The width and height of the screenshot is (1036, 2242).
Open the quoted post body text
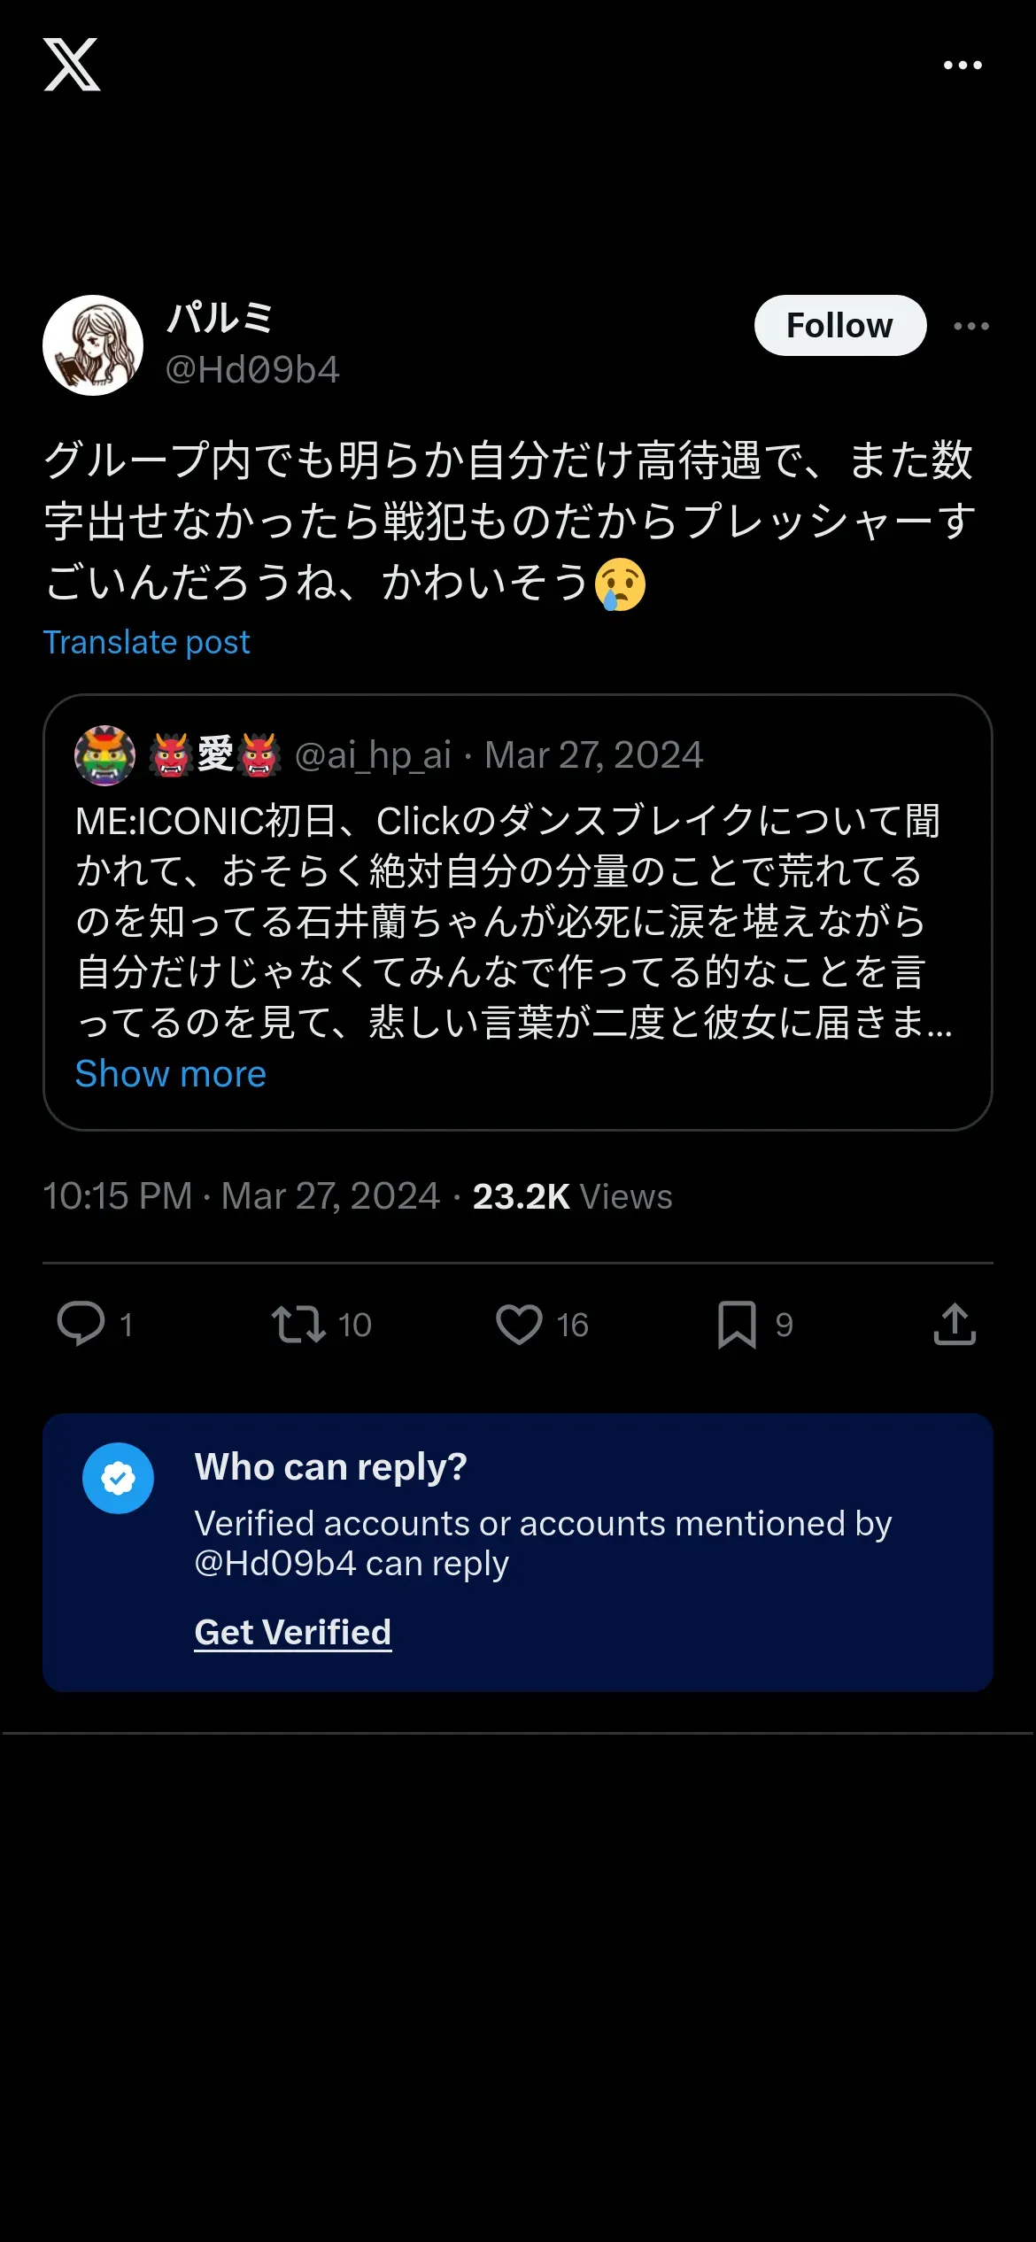click(514, 921)
